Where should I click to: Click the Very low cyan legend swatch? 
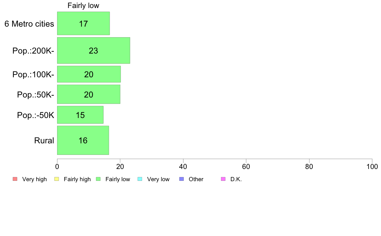click(x=140, y=179)
